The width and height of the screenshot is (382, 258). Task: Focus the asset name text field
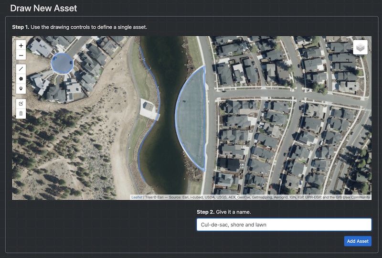[284, 225]
